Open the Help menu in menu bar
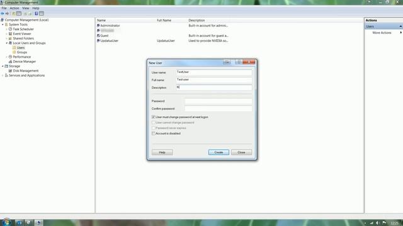 click(x=36, y=8)
